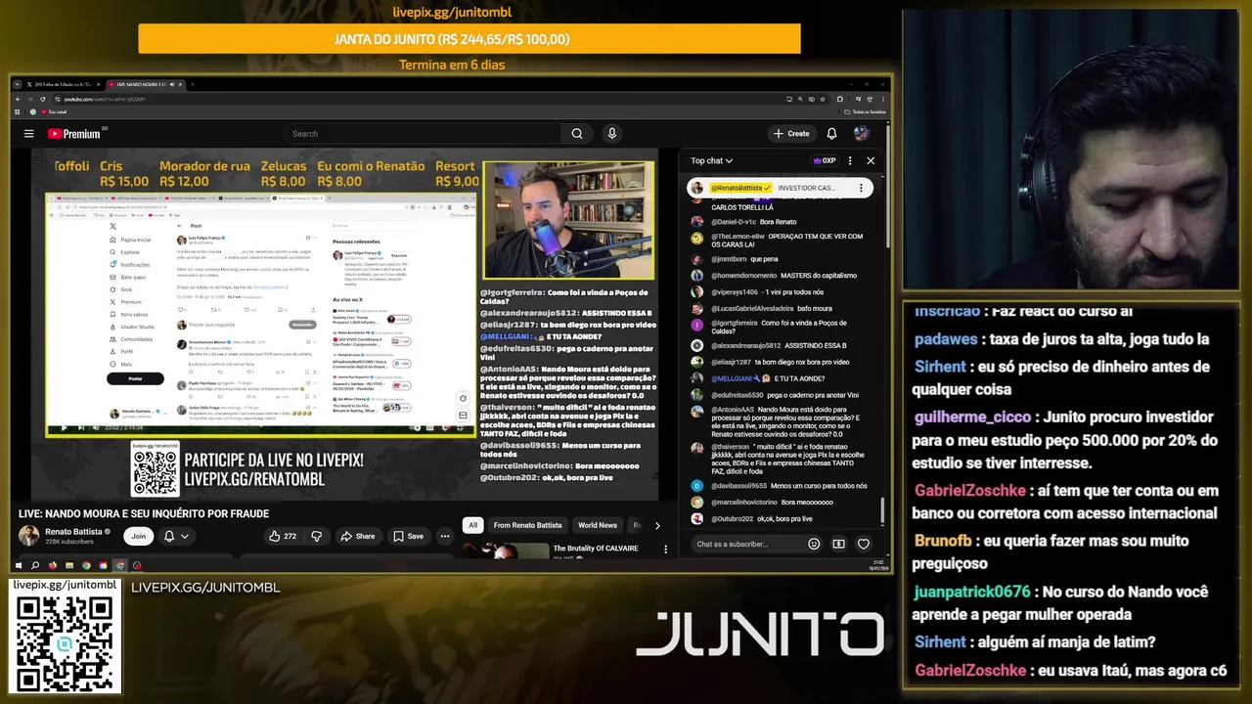Image resolution: width=1252 pixels, height=704 pixels.
Task: Open the emoji picker in chat input
Action: coord(814,544)
